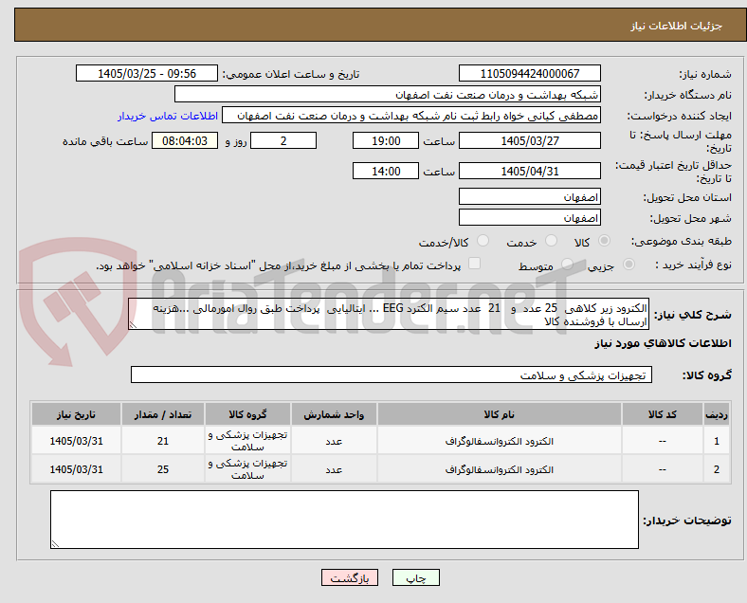747x603 pixels.
Task: Open اطلاعات تماس خریدار link
Action: (168, 116)
